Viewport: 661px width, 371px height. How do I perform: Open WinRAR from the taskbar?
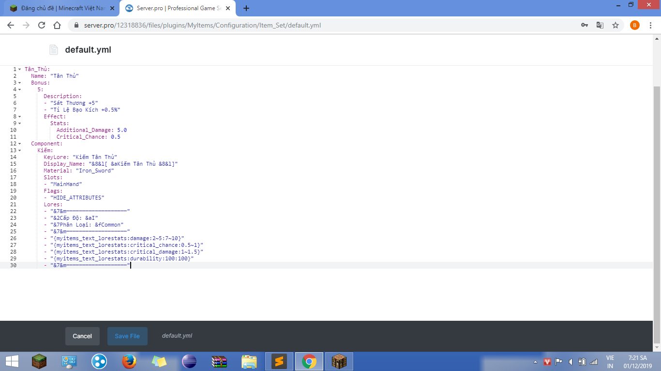pyautogui.click(x=219, y=361)
